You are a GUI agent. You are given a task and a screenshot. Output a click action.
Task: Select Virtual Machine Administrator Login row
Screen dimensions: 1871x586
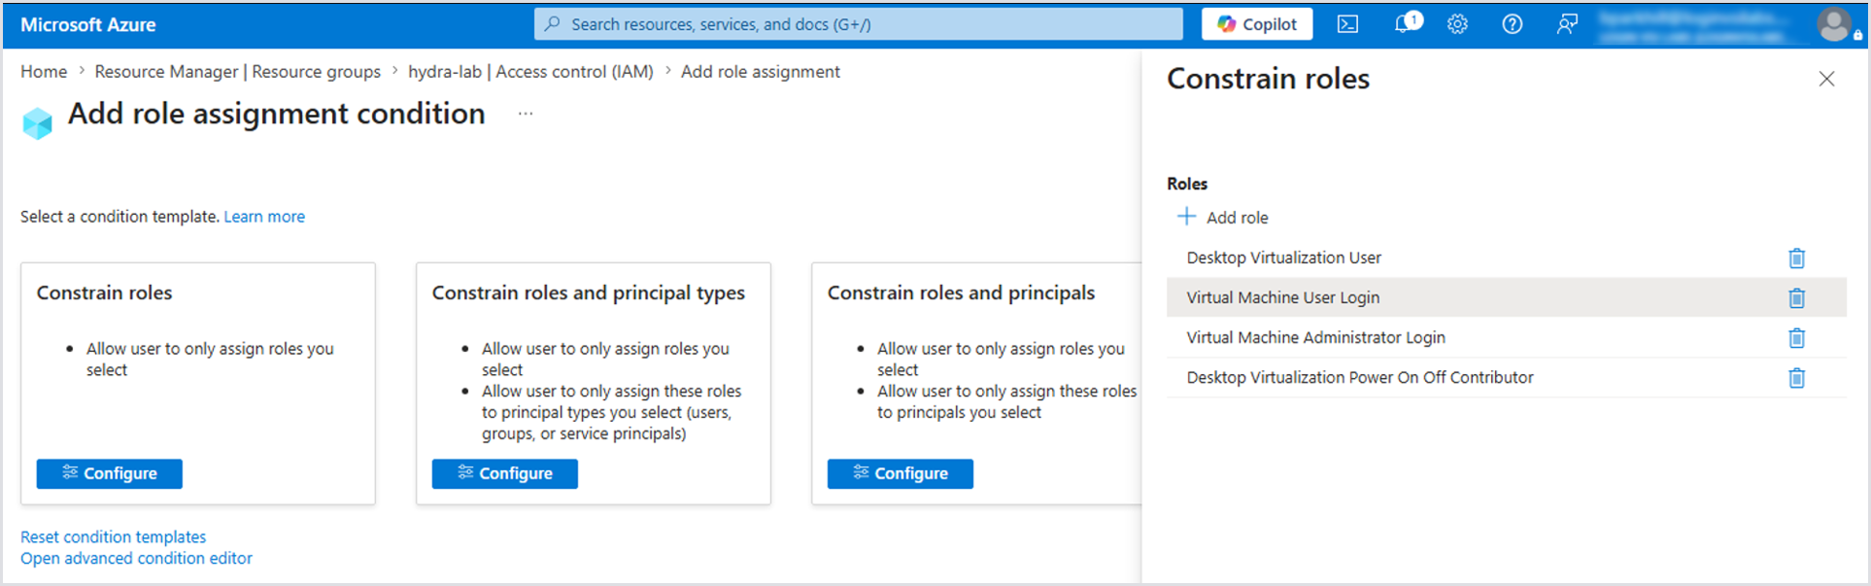[x=1507, y=337]
